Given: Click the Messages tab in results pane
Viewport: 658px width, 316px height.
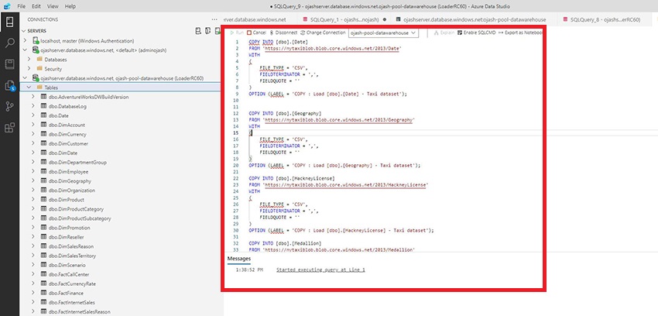Looking at the screenshot, I should pos(238,259).
